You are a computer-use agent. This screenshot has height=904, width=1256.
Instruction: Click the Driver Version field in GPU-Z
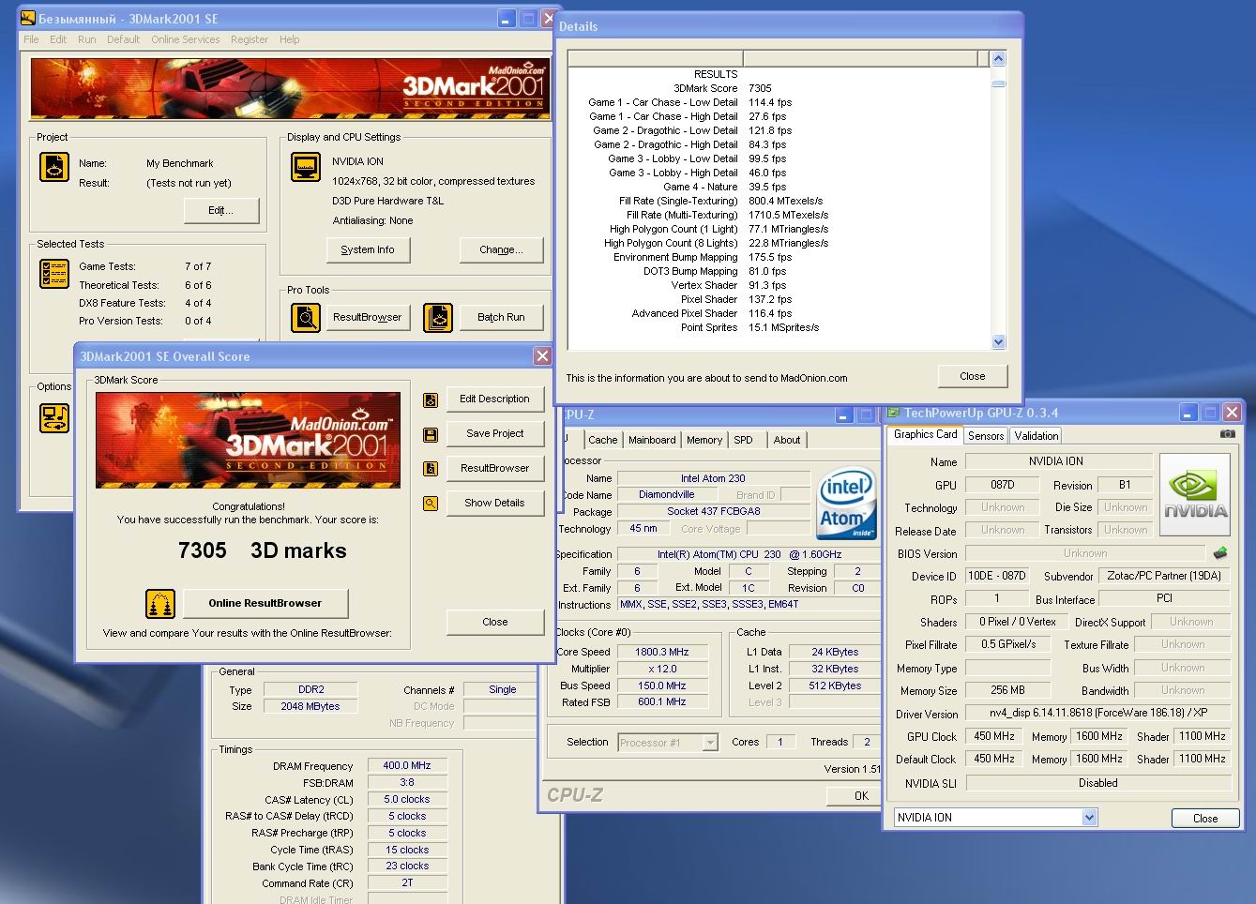[x=1097, y=713]
